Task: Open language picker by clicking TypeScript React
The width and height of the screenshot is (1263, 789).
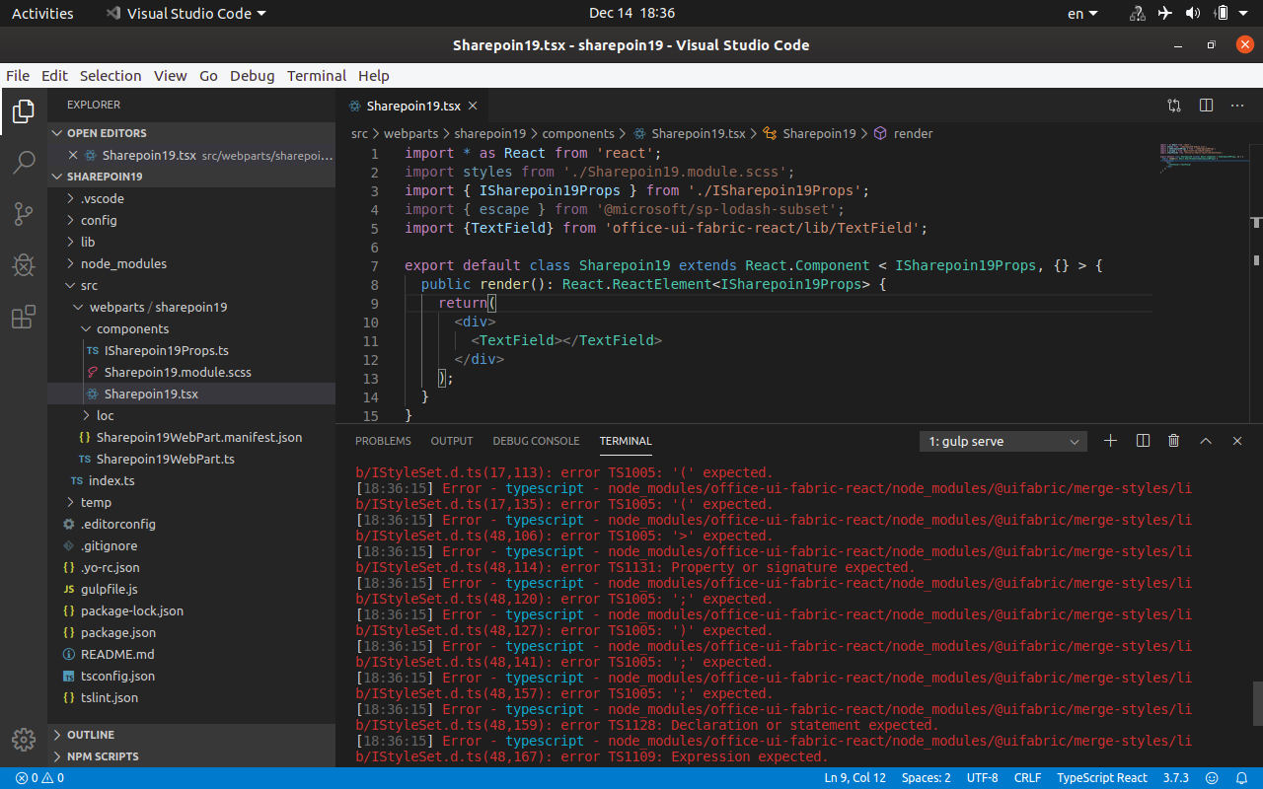Action: click(1102, 778)
